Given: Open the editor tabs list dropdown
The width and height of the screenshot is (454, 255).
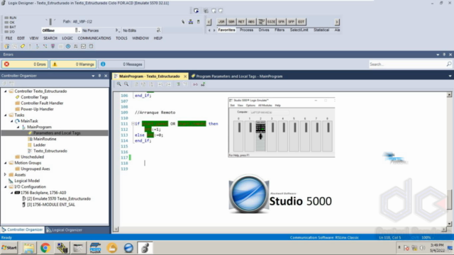Looking at the screenshot, I should click(450, 76).
